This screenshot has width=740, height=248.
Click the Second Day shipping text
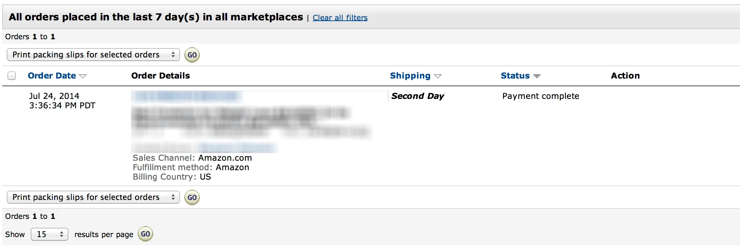click(x=417, y=96)
